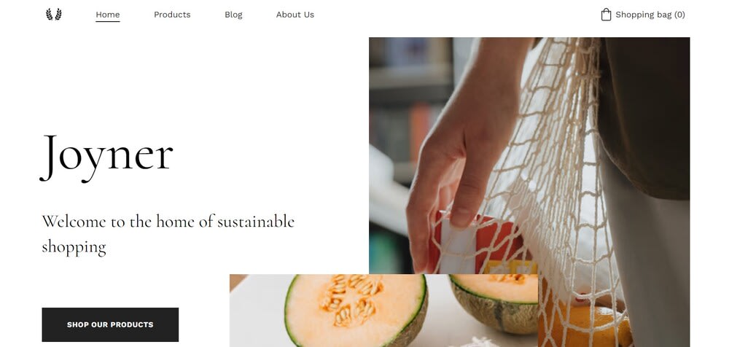Click the net bag hero photo
This screenshot has width=729, height=347.
529,155
